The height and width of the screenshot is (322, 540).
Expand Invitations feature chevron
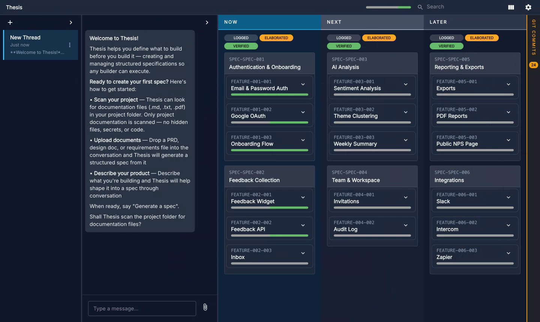(x=406, y=197)
